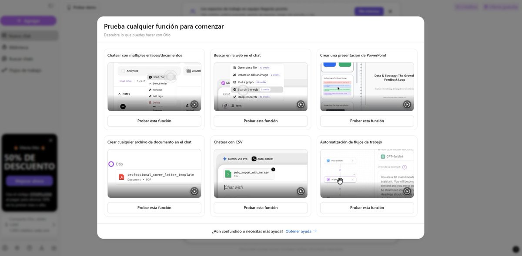Click 'Chatear con CSV' card title
This screenshot has height=256, width=522.
228,142
